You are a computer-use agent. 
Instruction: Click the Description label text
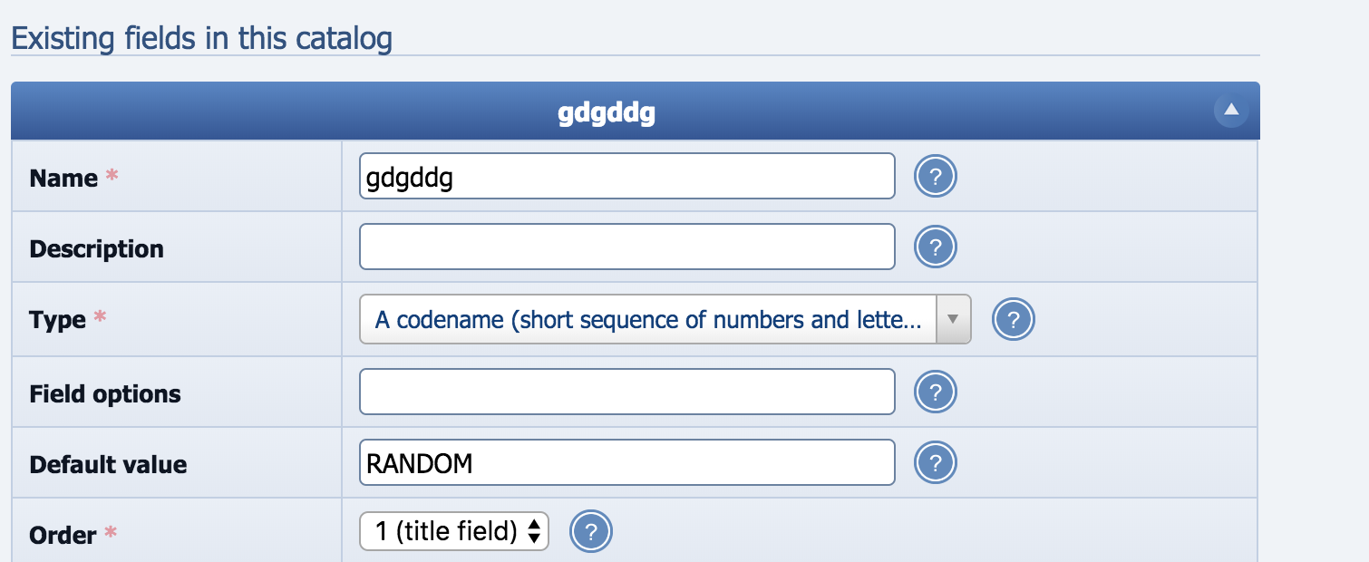tap(96, 249)
